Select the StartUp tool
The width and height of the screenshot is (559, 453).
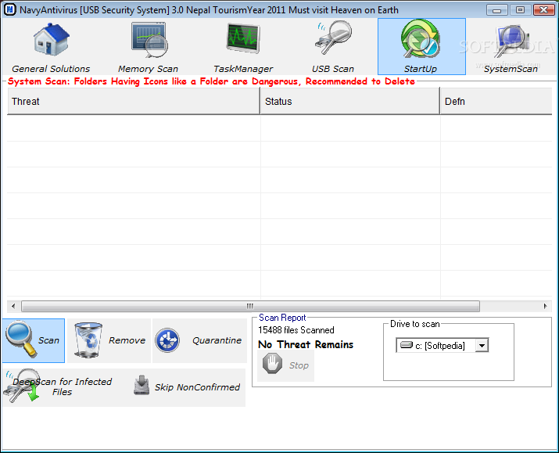421,47
